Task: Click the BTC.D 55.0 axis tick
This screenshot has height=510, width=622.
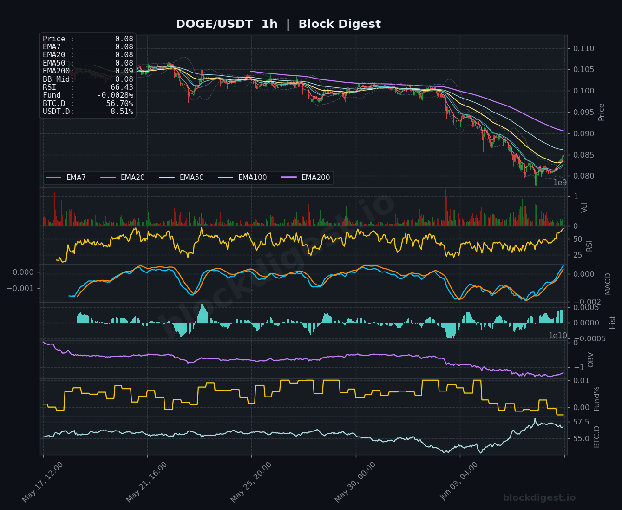Action: pos(581,439)
